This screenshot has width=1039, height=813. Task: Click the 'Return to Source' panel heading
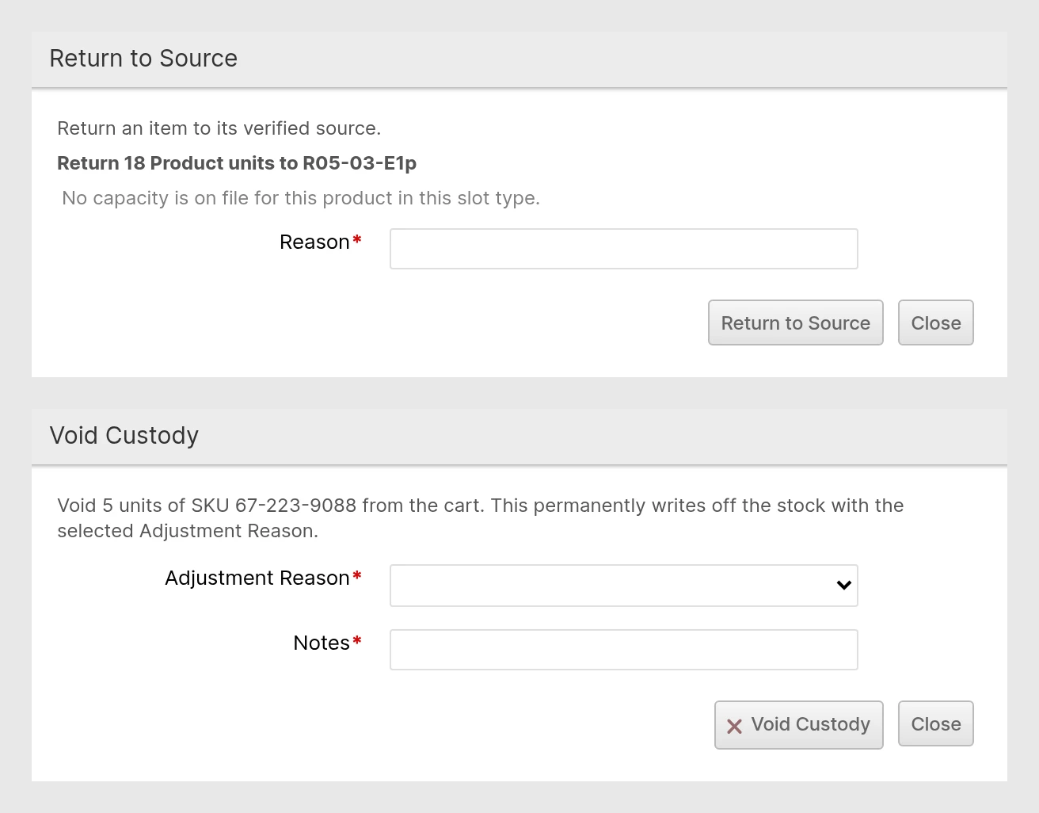143,59
